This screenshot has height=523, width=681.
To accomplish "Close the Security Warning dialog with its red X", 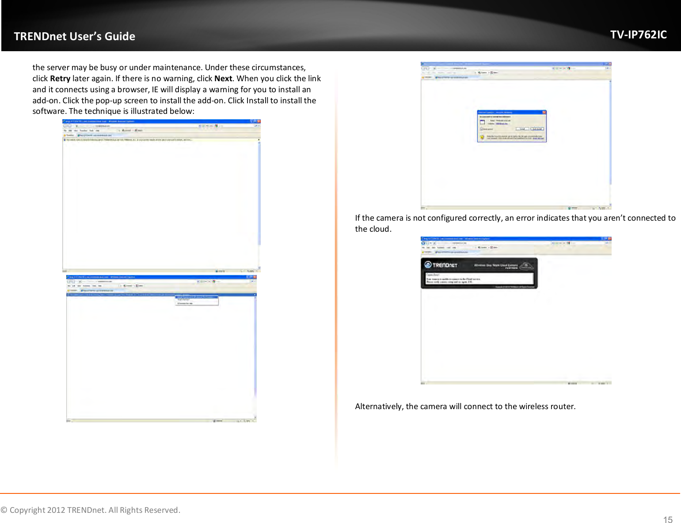I will 544,112.
